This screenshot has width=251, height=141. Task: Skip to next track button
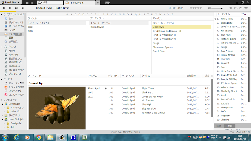(x=16, y=8)
